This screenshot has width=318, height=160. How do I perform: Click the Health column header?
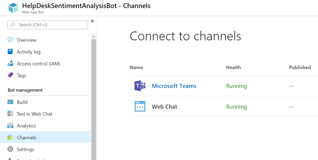pos(233,67)
